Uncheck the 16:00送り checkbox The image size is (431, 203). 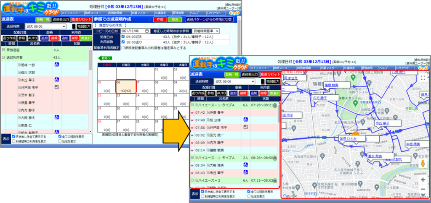(x=123, y=42)
